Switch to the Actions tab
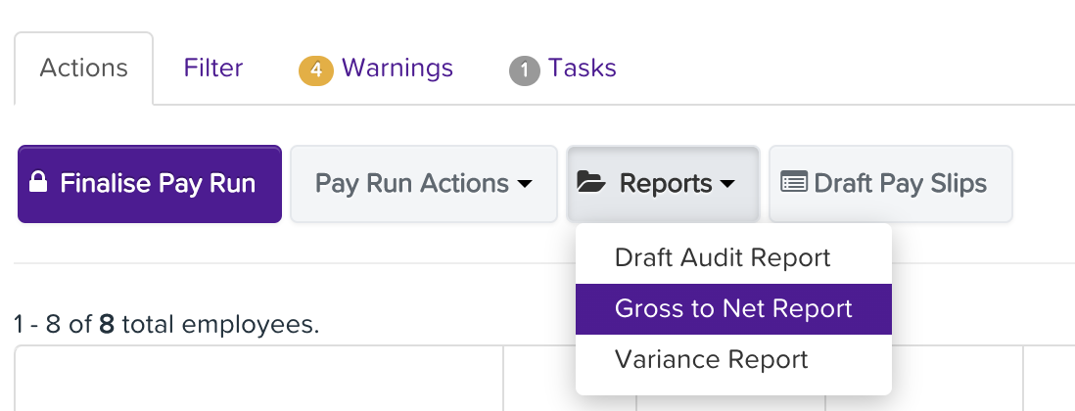Image resolution: width=1075 pixels, height=411 pixels. 83,68
